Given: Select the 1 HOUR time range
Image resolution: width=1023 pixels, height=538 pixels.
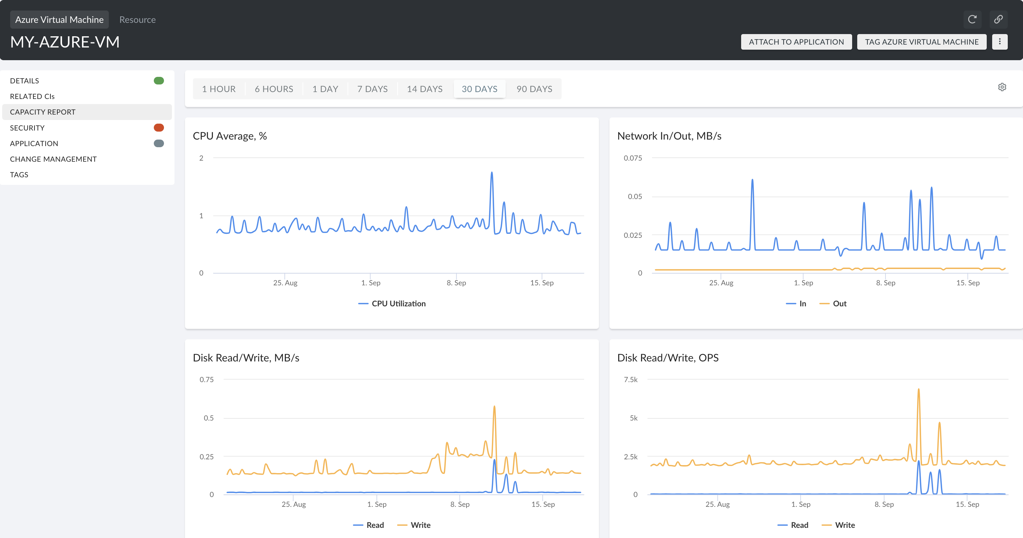Looking at the screenshot, I should point(218,89).
